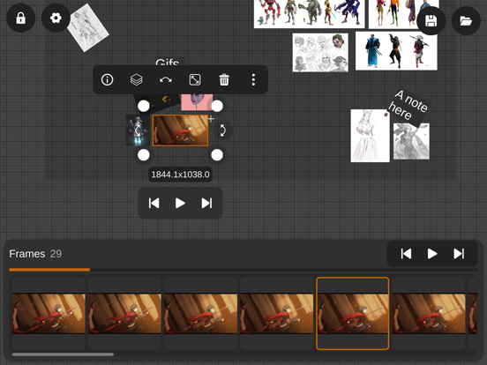Open a file with the folder icon
The height and width of the screenshot is (365, 487).
[x=466, y=21]
